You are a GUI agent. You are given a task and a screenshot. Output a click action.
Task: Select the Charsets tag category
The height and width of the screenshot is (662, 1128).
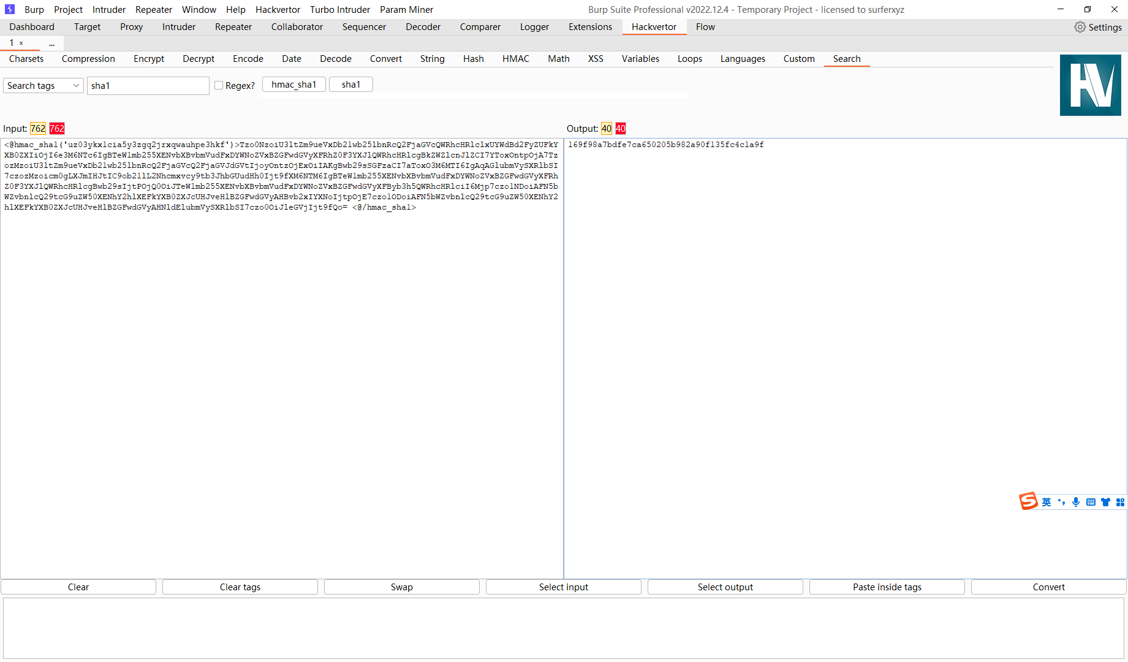coord(26,59)
